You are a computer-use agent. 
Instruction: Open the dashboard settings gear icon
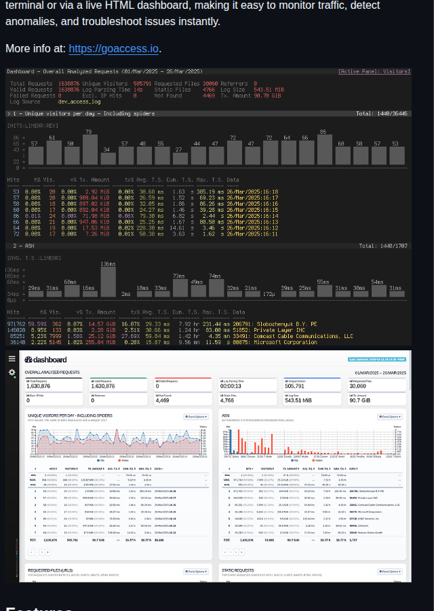click(x=12, y=372)
